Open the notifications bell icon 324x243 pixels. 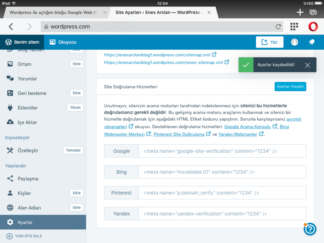coord(312,42)
